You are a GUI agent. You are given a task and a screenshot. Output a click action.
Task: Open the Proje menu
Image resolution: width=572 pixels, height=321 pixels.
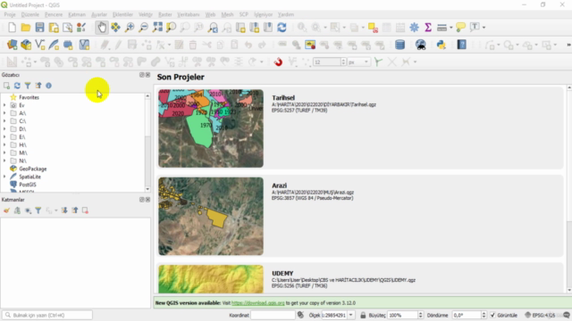10,14
